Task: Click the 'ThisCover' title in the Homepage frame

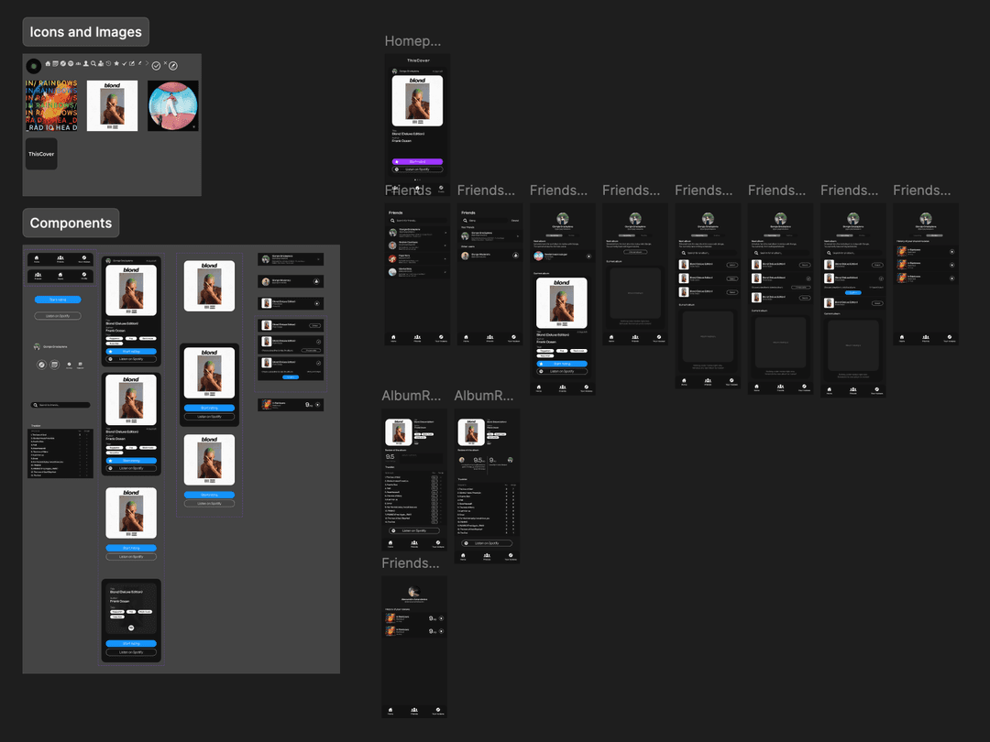Action: point(418,60)
